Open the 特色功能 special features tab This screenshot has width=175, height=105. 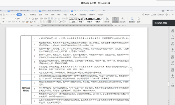coord(83,15)
